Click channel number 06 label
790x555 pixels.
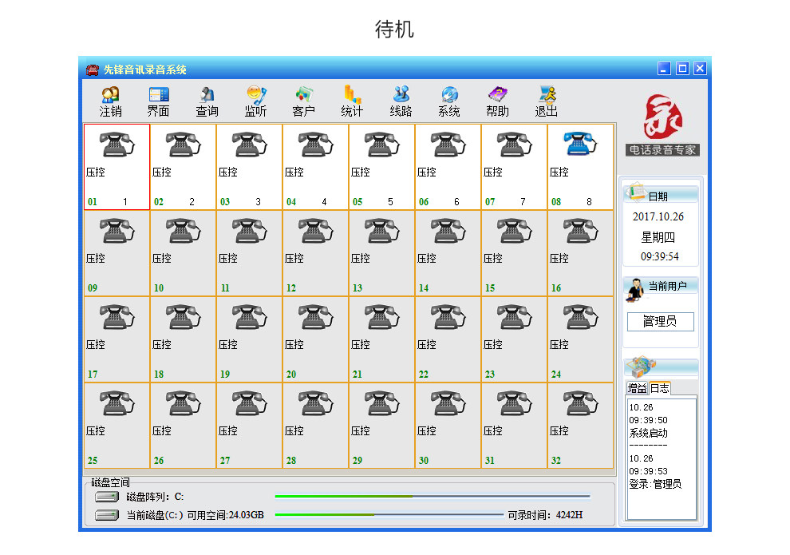(424, 201)
